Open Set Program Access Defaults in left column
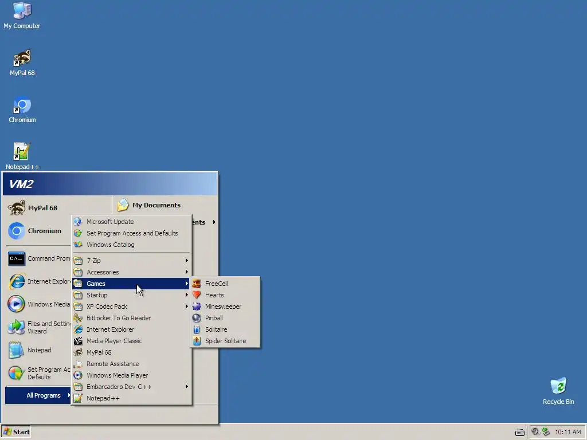This screenshot has width=587, height=440. pyautogui.click(x=38, y=373)
